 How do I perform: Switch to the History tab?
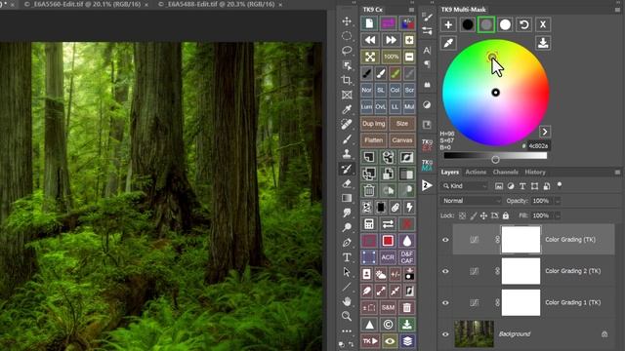pyautogui.click(x=535, y=172)
